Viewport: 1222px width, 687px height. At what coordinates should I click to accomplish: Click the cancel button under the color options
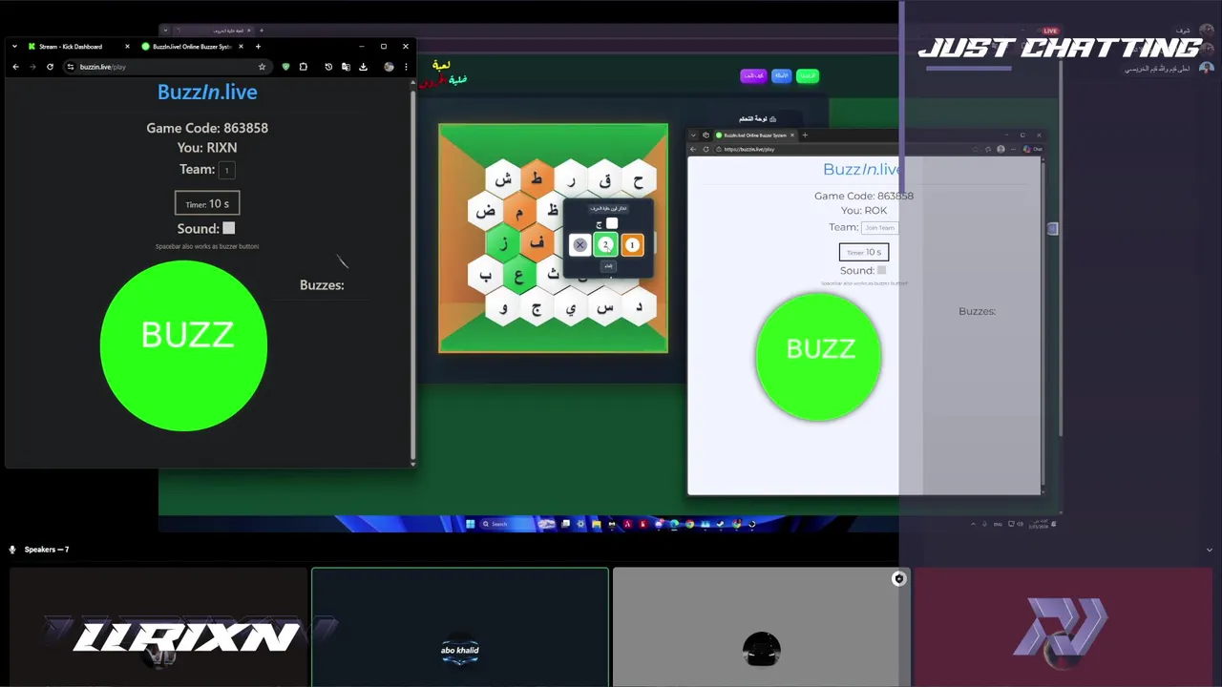point(608,266)
